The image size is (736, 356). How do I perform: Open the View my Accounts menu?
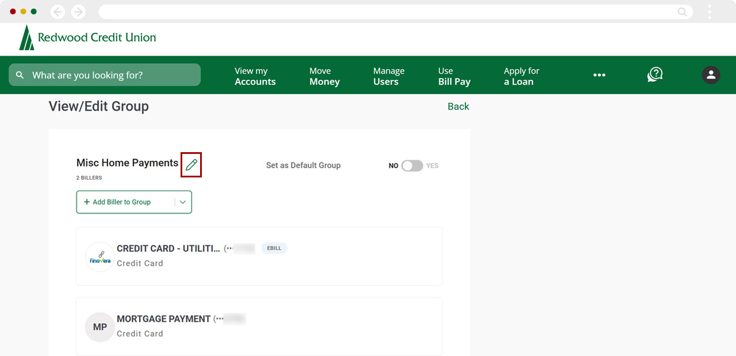[255, 76]
